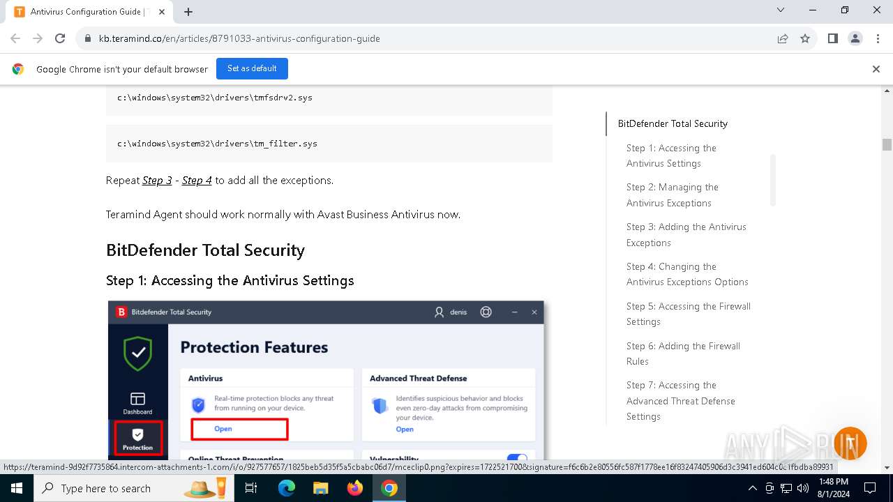Viewport: 893px width, 502px height.
Task: Open Task View on the taskbar
Action: [x=251, y=488]
